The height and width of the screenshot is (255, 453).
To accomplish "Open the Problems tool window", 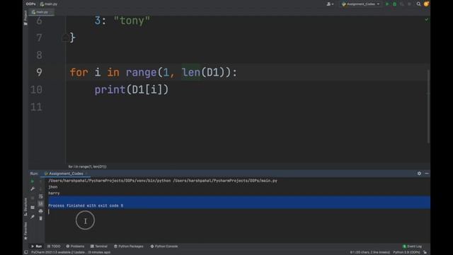I will 75,246.
